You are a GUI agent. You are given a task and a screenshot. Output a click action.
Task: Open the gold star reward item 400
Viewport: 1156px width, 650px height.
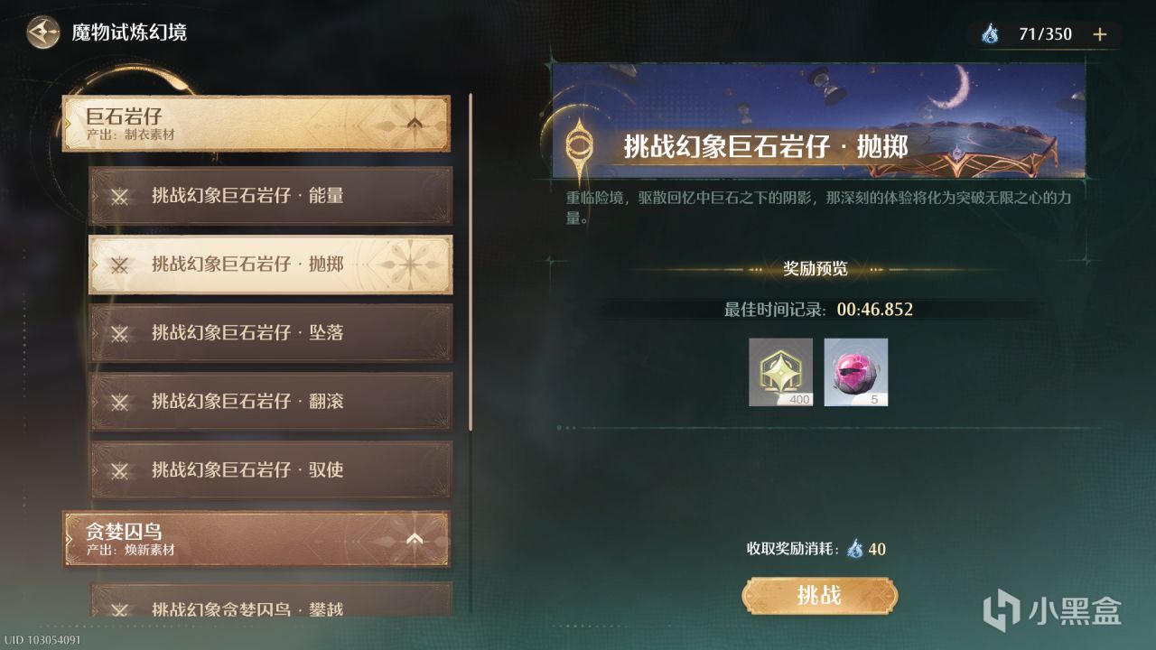(780, 372)
